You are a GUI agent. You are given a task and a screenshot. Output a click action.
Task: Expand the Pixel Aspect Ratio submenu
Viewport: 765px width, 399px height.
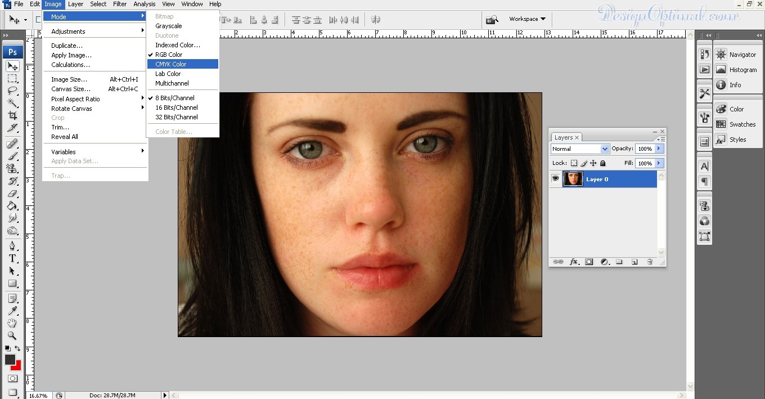point(95,99)
